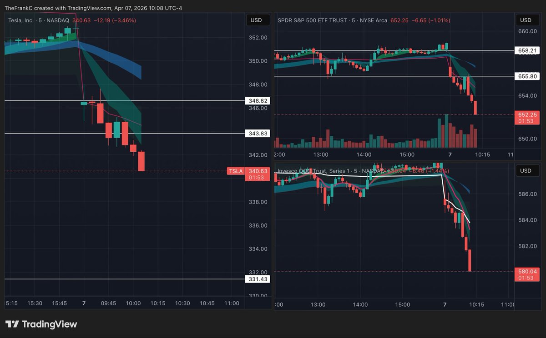
Task: Click the 350.00 tick on Tesla price axis
Action: pos(258,61)
